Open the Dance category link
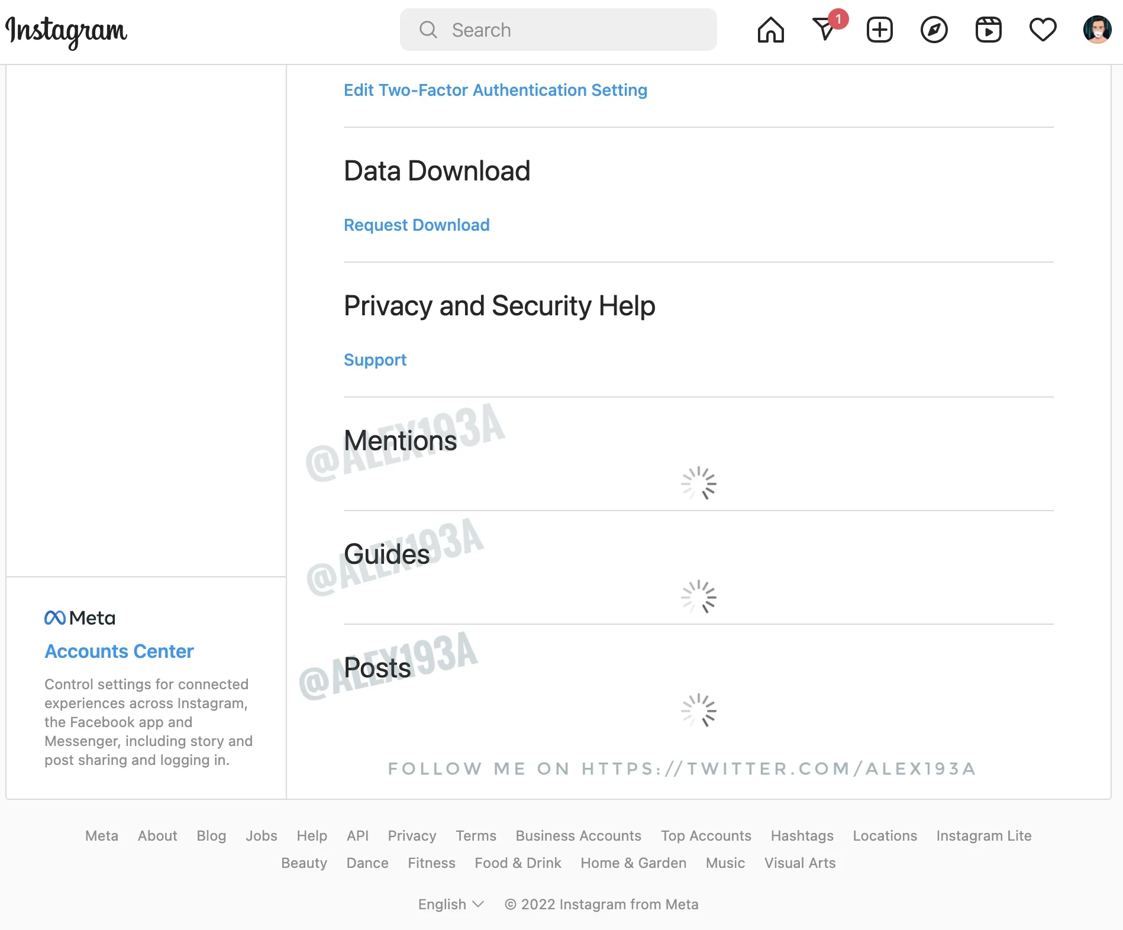Viewport: 1123px width, 930px height. point(367,863)
